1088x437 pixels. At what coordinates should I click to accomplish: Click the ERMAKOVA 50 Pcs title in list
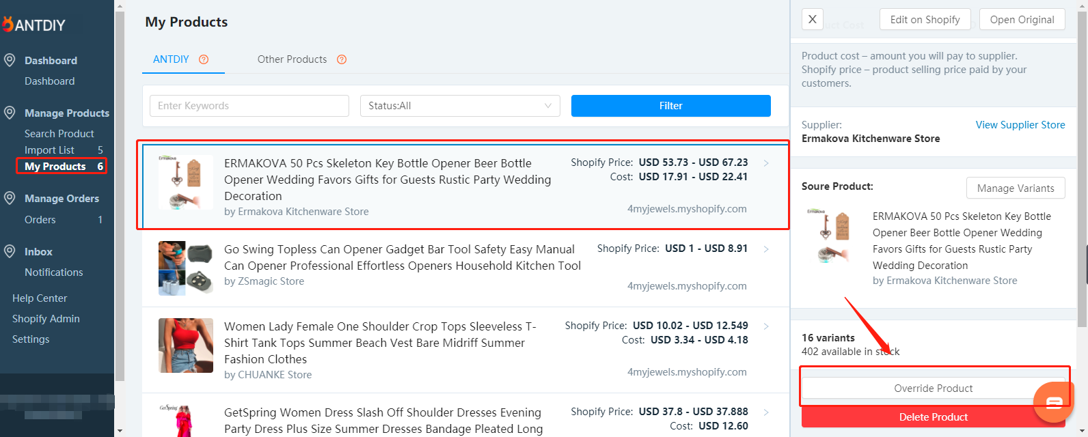387,180
